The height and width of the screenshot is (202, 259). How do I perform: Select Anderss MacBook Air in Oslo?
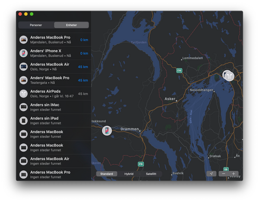click(x=54, y=67)
